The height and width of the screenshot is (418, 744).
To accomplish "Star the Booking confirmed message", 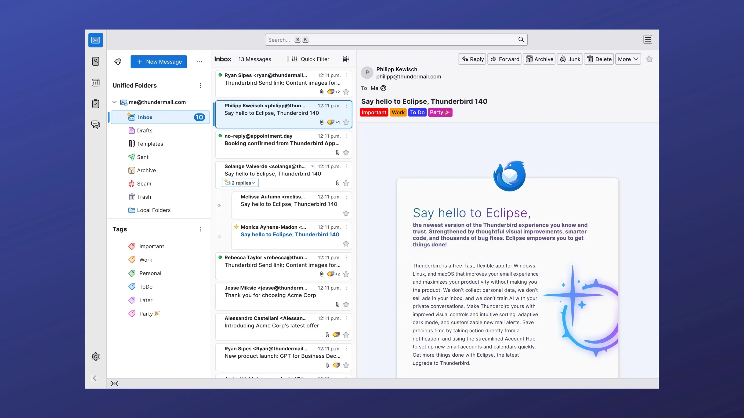I will pos(346,152).
